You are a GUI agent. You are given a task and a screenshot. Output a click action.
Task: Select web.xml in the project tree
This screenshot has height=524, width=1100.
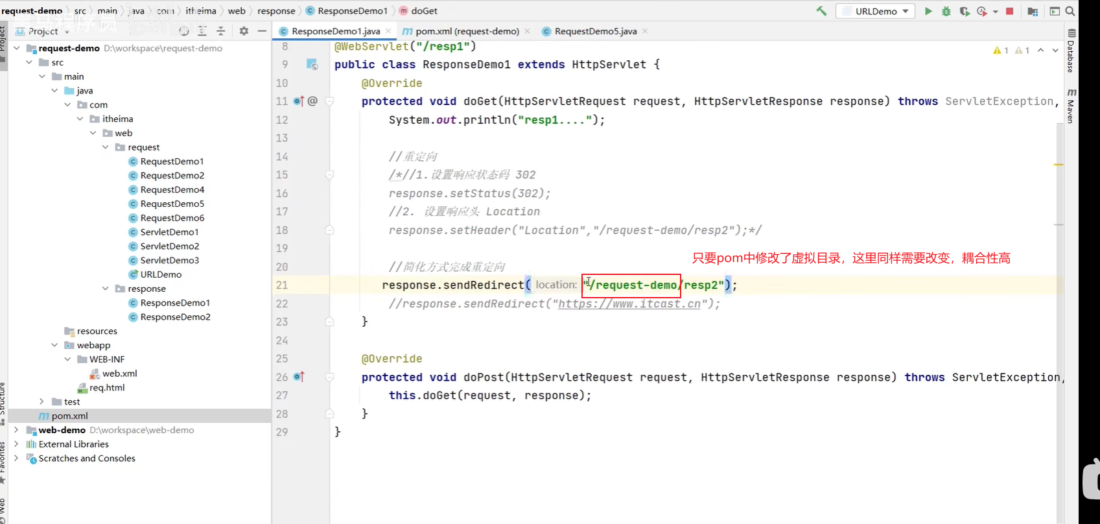[x=119, y=374]
